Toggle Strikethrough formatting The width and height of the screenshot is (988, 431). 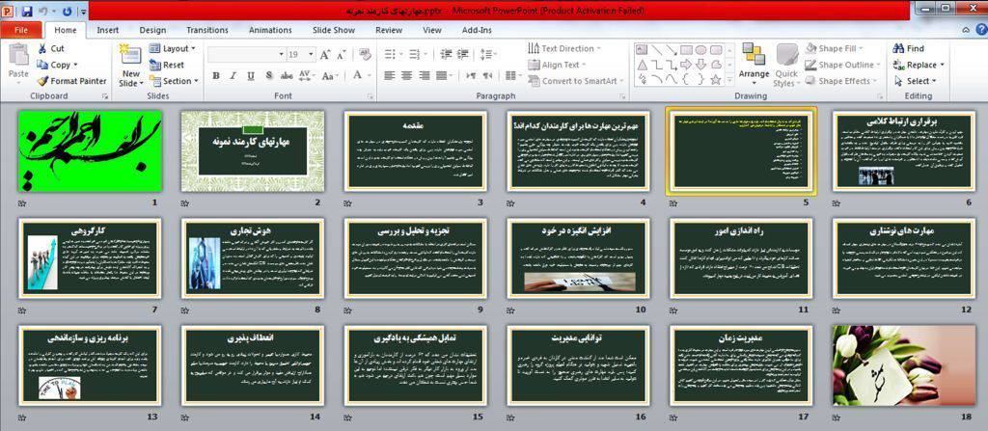click(287, 75)
